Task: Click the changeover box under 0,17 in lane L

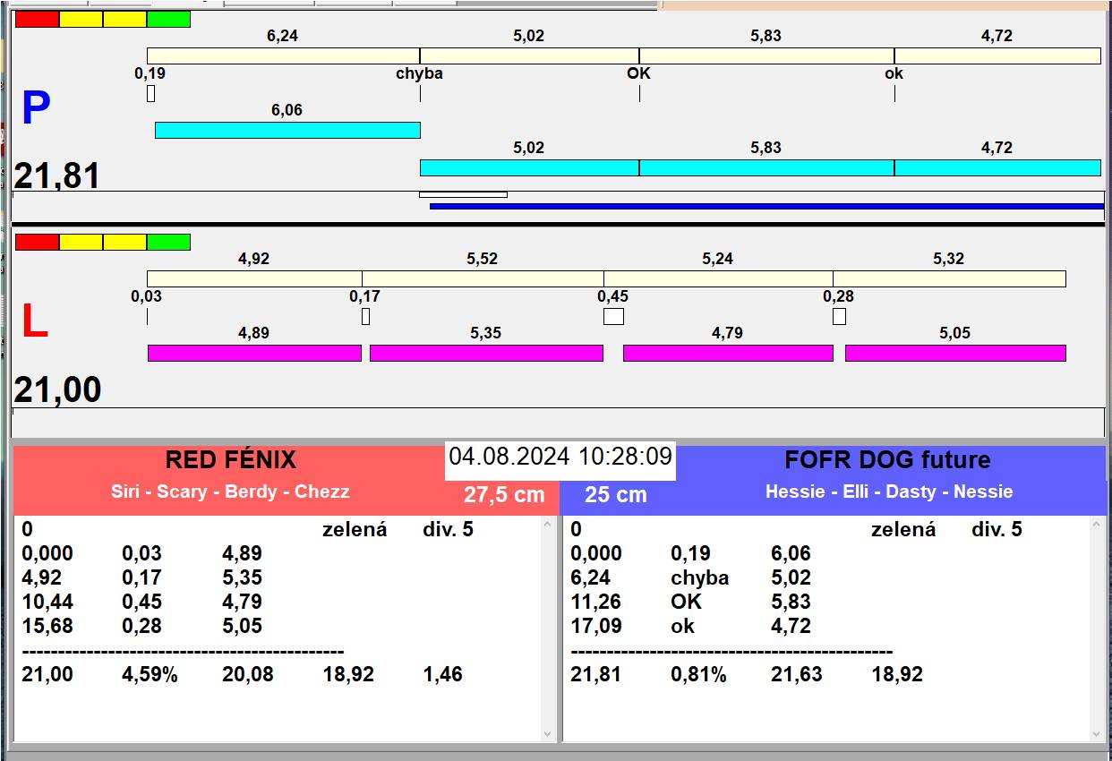Action: pyautogui.click(x=365, y=316)
